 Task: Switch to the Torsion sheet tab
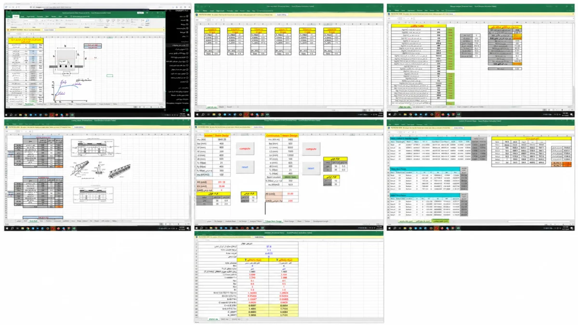[x=307, y=221]
